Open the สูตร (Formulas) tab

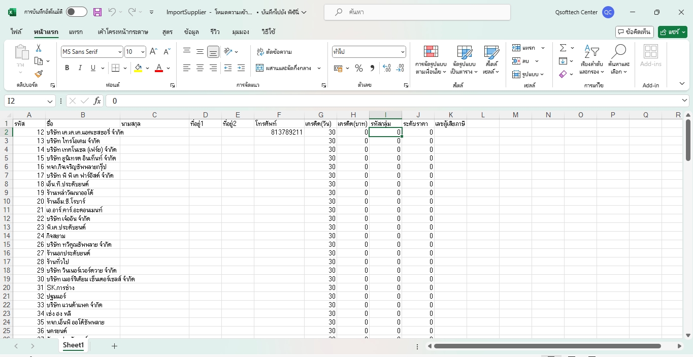tap(167, 32)
